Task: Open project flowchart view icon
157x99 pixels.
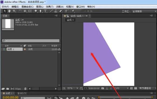Action: pyautogui.click(x=59, y=49)
